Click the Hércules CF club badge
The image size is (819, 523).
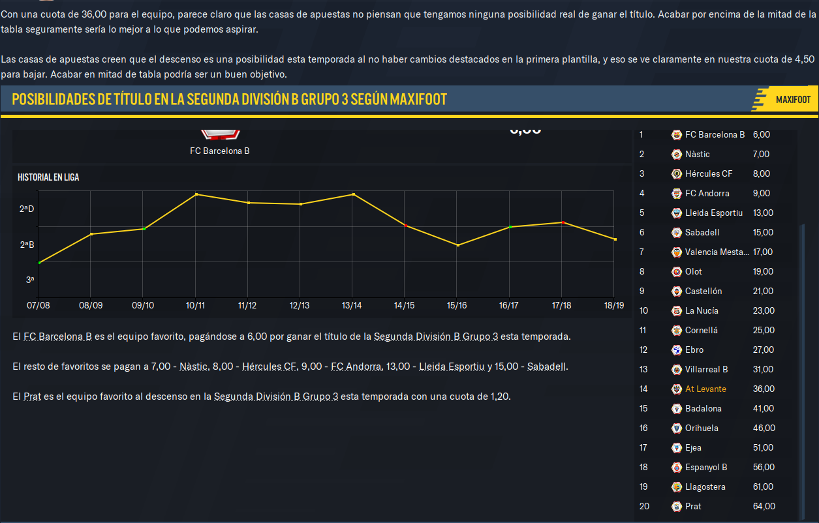(677, 174)
